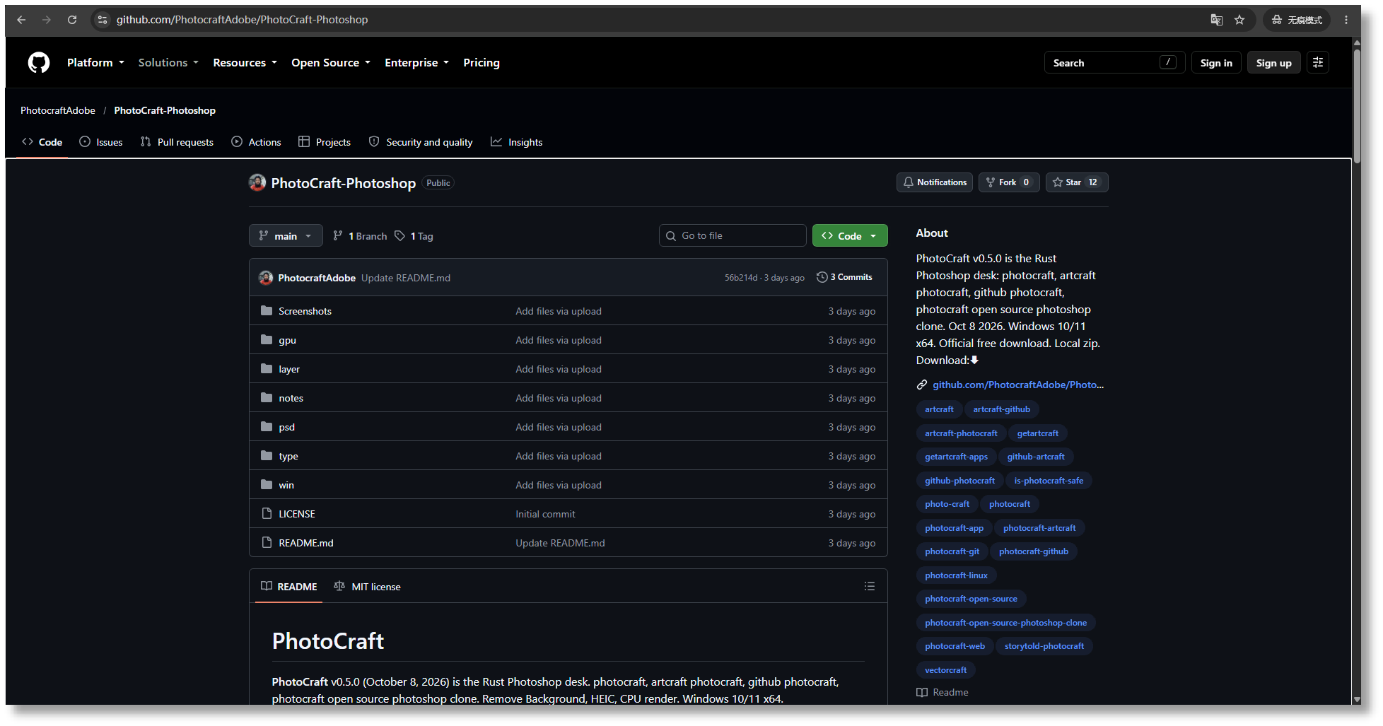Expand the Platform menu in the header
Image resolution: width=1383 pixels, height=726 pixels.
[95, 63]
